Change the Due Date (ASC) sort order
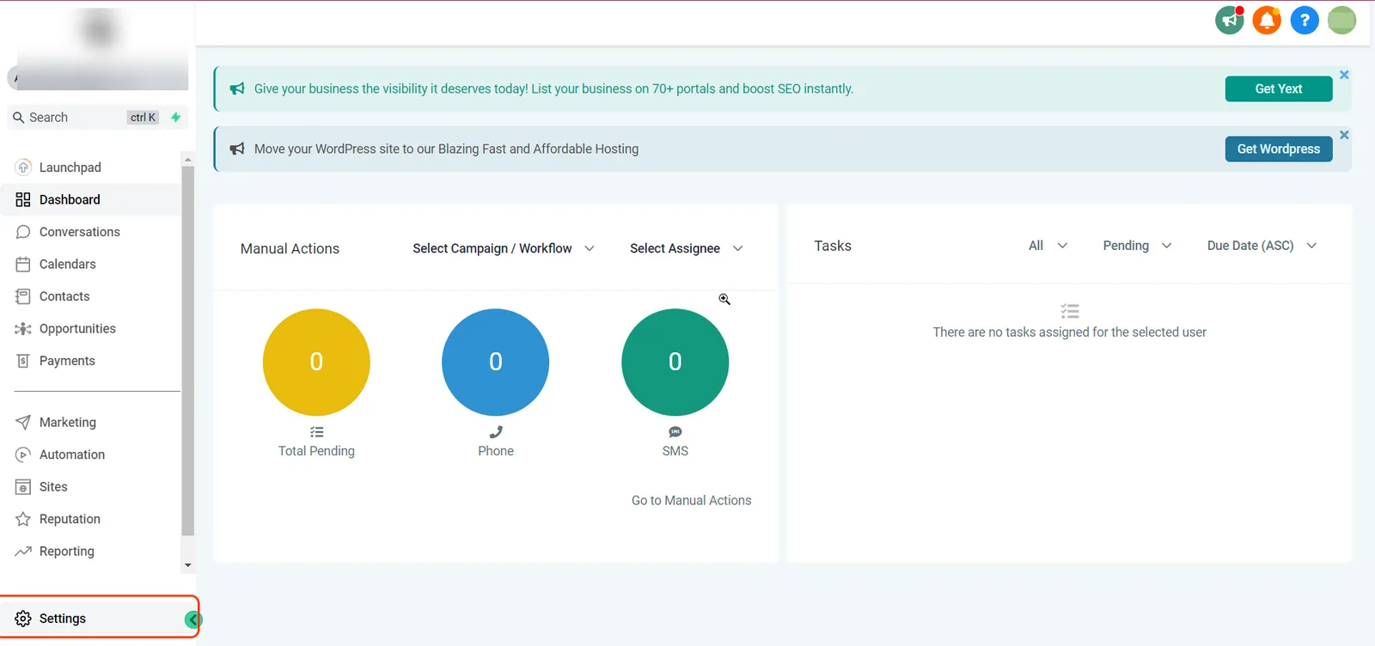This screenshot has height=646, width=1375. 1262,246
